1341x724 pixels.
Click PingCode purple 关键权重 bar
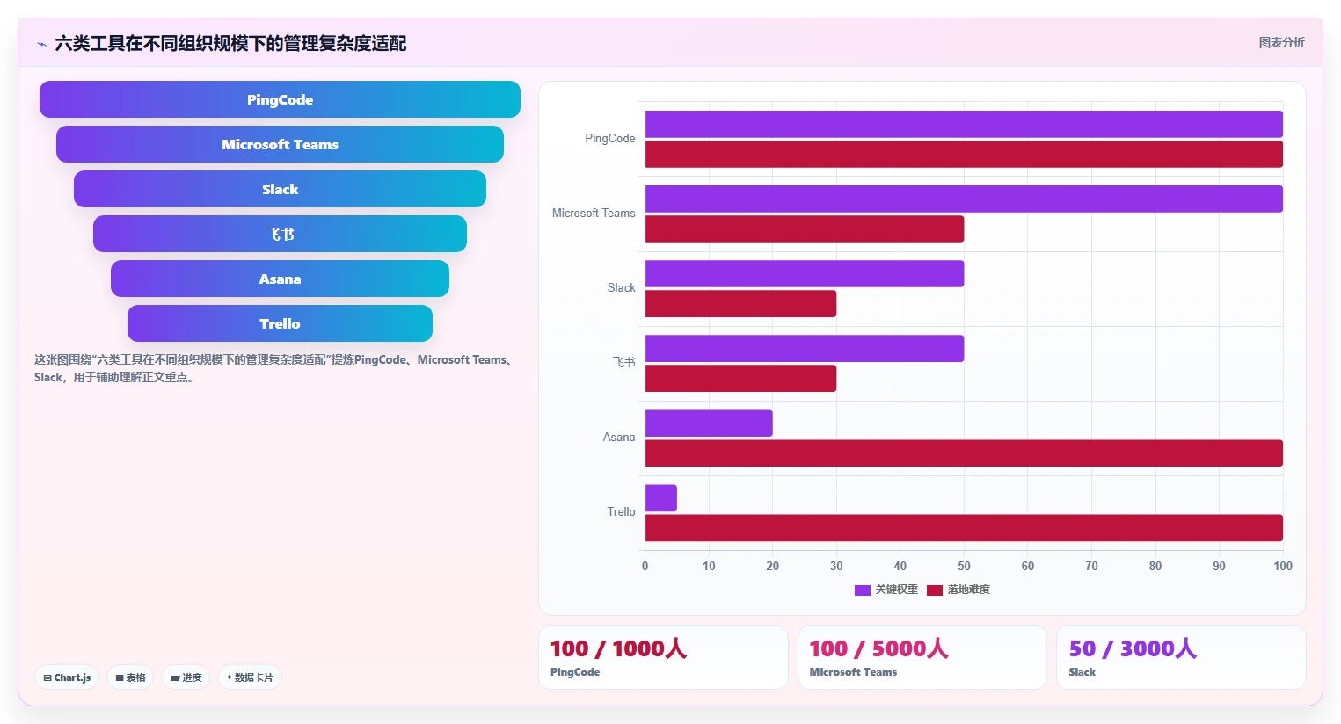point(964,124)
